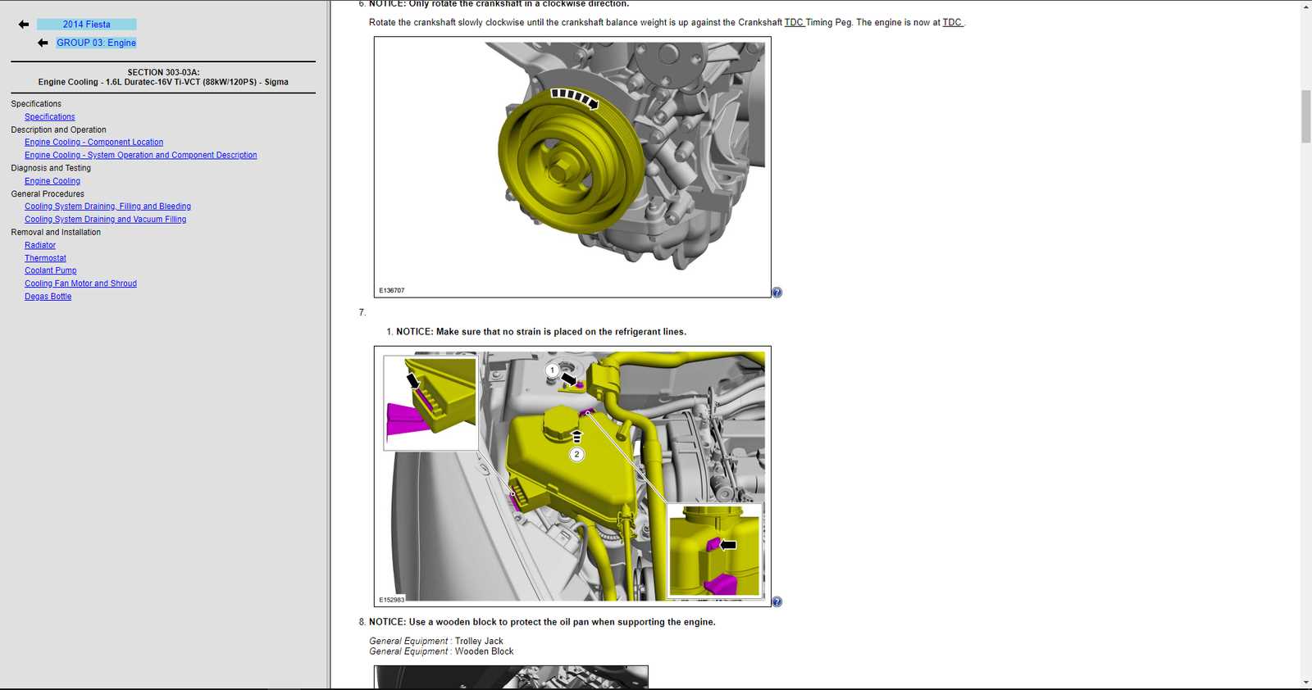This screenshot has height=690, width=1312.
Task: Click the 'Description and Operation' heading
Action: 58,129
